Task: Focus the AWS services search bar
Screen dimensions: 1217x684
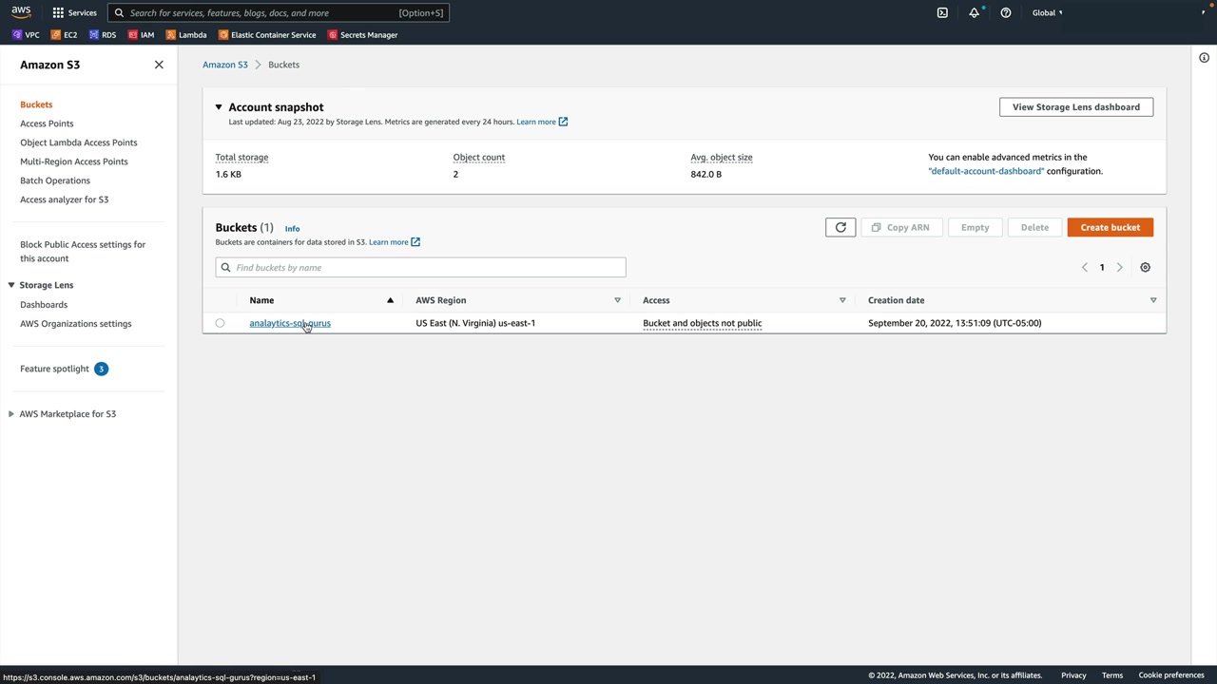Action: [278, 13]
